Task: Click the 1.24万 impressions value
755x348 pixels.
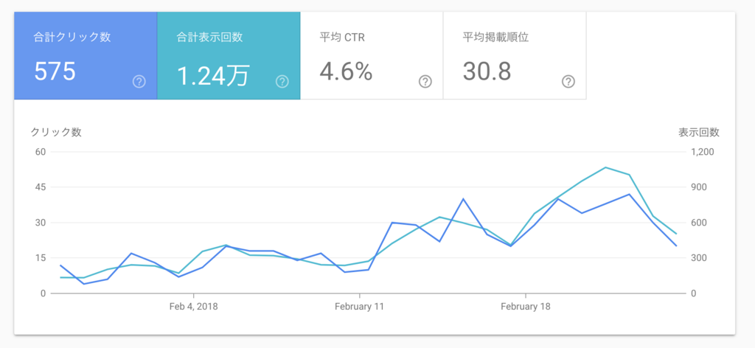Action: (x=213, y=74)
